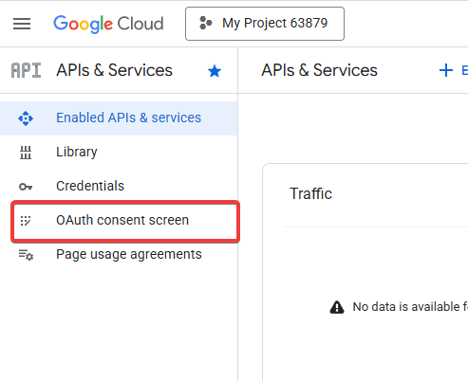This screenshot has width=468, height=381.
Task: Click the Page usage agreements settings icon
Action: [26, 255]
